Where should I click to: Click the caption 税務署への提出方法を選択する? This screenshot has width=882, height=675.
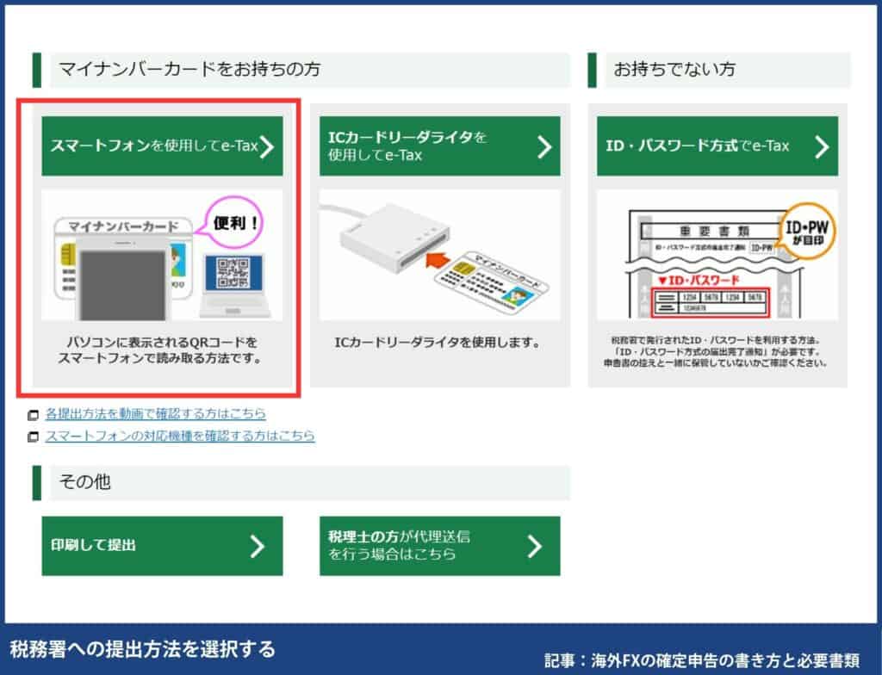click(142, 649)
